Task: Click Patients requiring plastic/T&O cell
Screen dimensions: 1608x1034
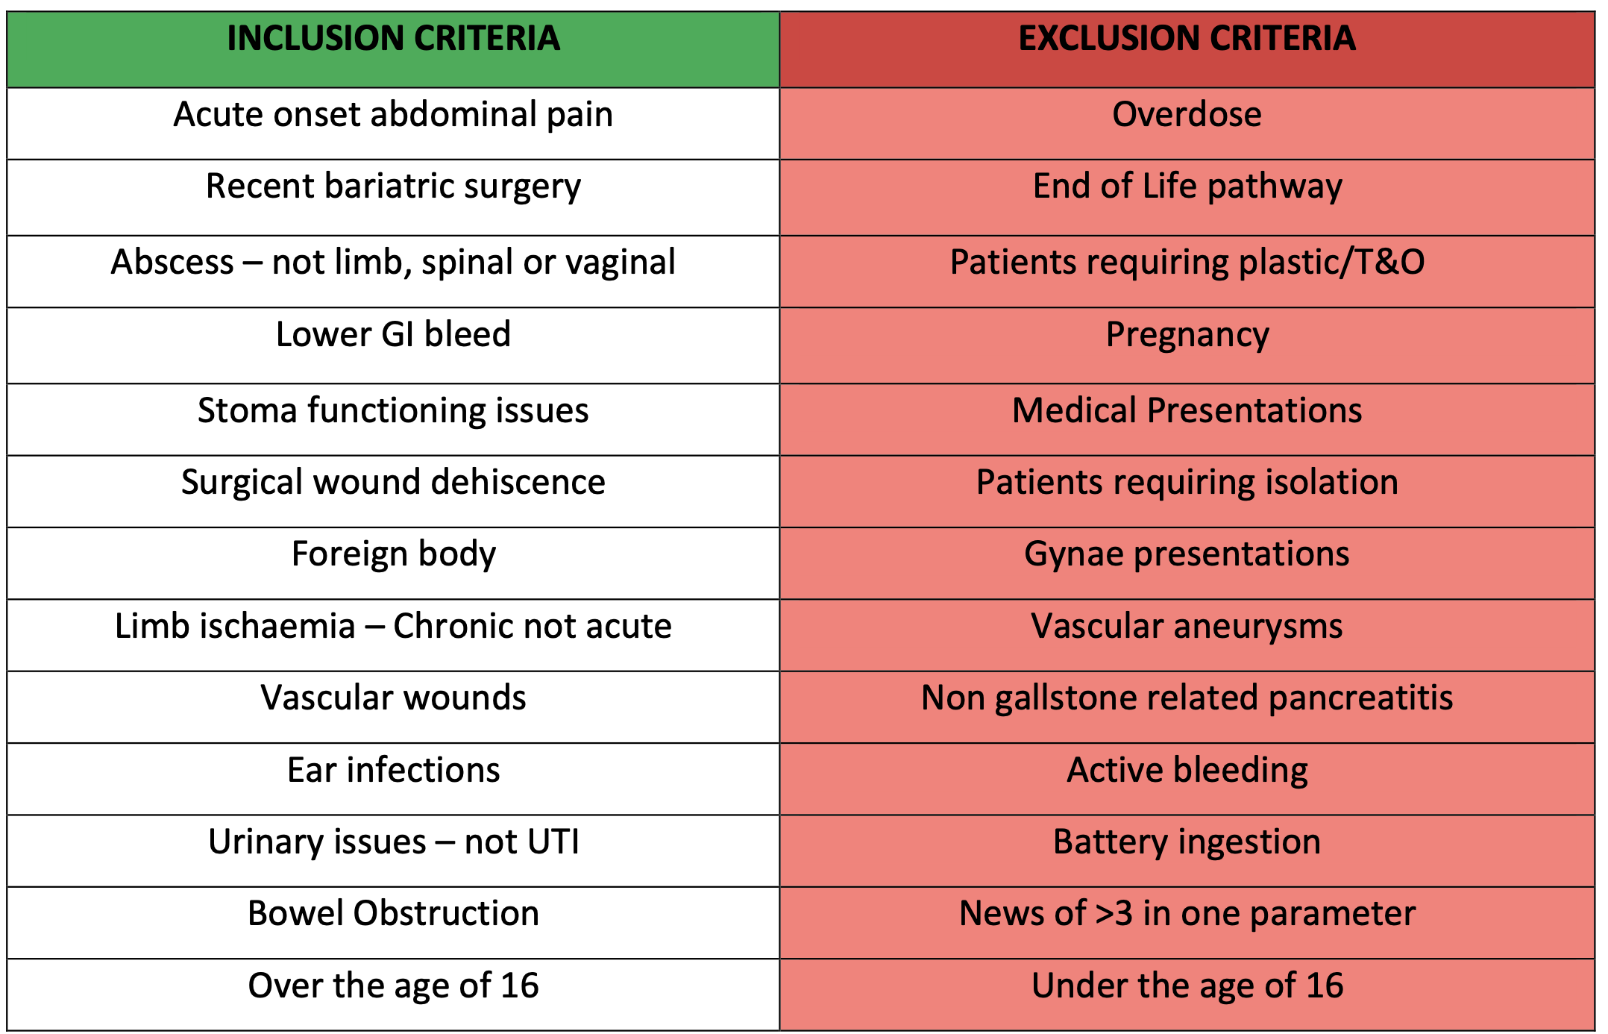Action: [1187, 263]
